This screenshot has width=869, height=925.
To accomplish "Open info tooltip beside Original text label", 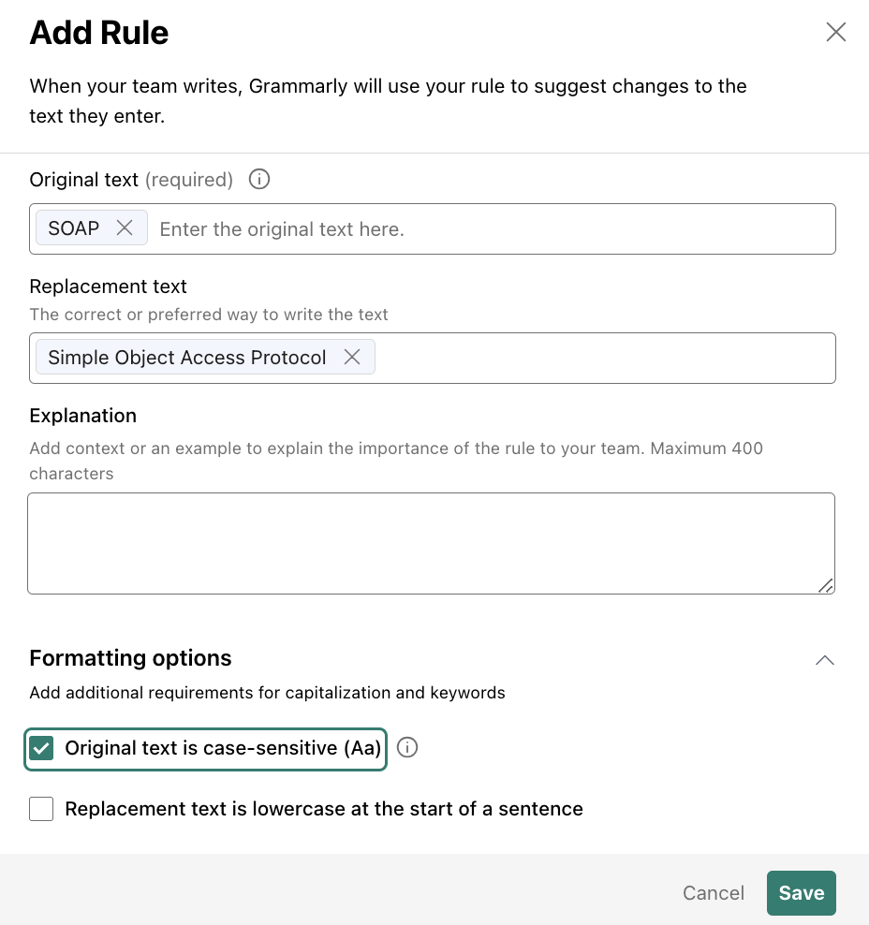I will [x=259, y=179].
